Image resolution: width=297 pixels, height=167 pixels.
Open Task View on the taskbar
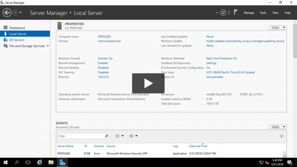click(28, 163)
